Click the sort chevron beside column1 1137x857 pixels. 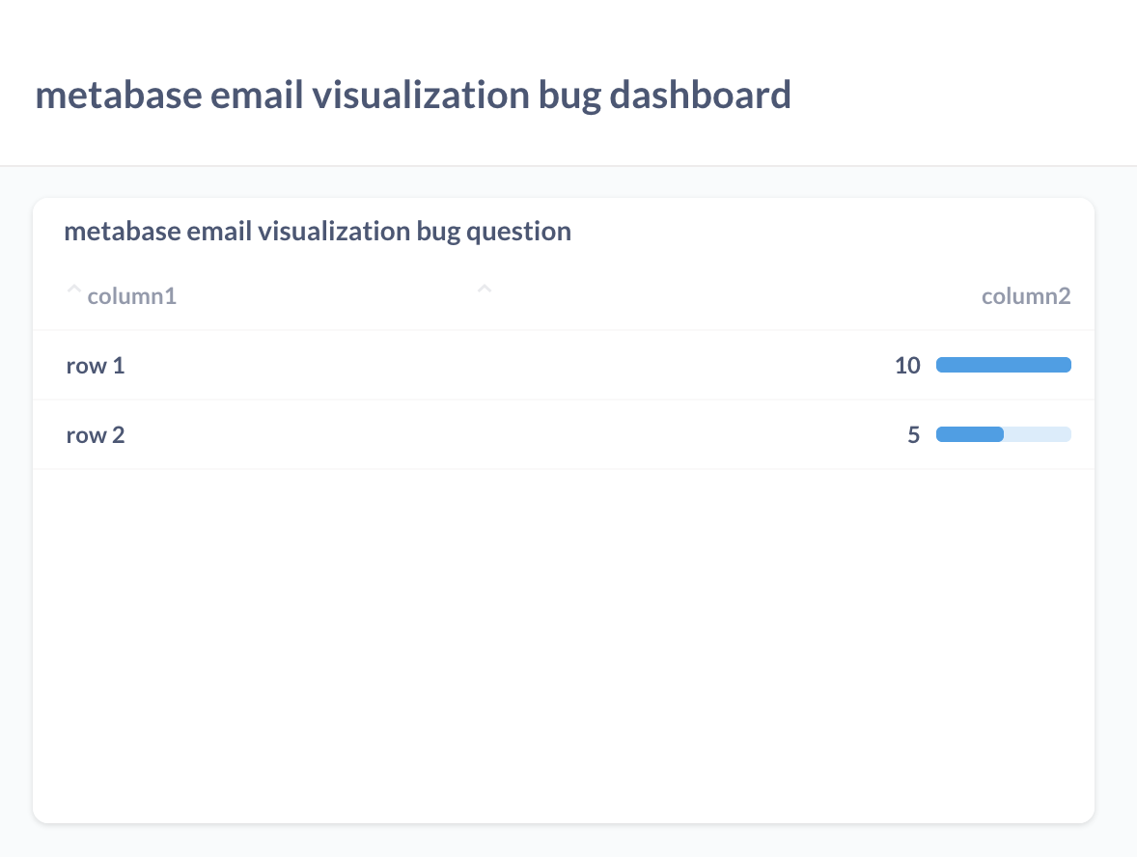click(x=73, y=289)
